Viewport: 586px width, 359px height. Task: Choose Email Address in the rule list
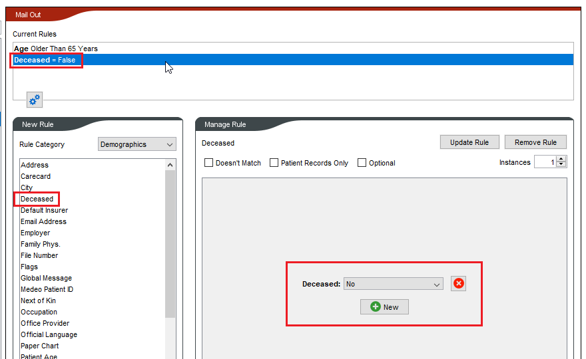tap(43, 221)
